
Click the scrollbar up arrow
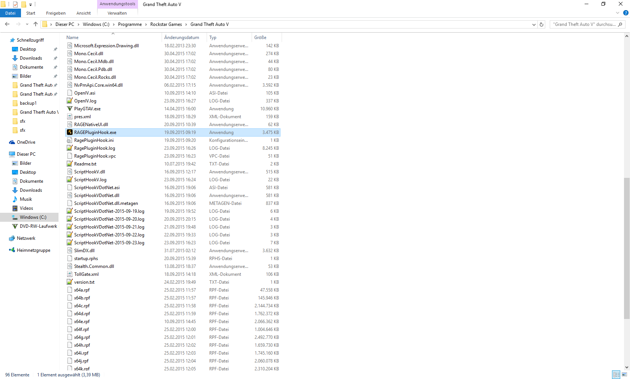pos(627,36)
